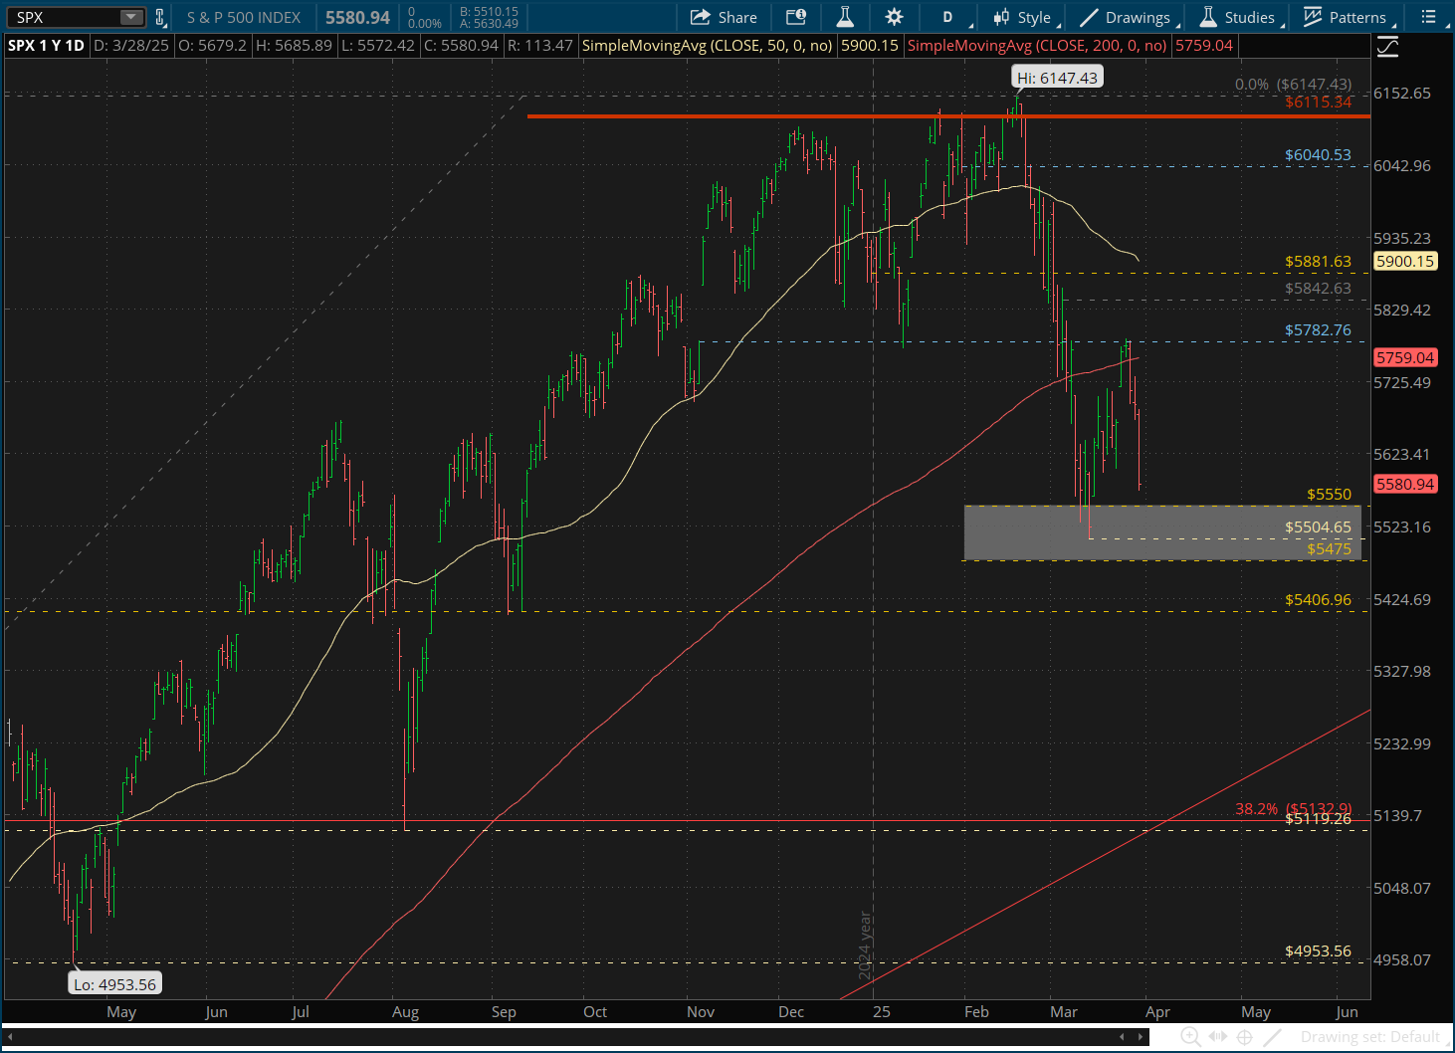The width and height of the screenshot is (1455, 1053).
Task: Click the zoom in magnifier icon
Action: (x=1190, y=1037)
